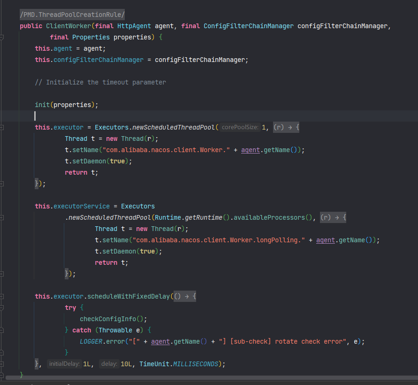Toggle fold marker on line with ', (r) -> {' after availableProcessors()
This screenshot has height=385, width=418.
pyautogui.click(x=1, y=218)
